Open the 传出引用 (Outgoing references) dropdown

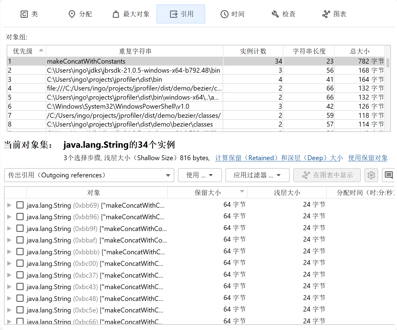point(89,175)
